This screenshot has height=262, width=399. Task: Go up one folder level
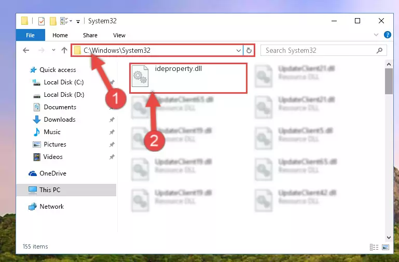pos(64,50)
